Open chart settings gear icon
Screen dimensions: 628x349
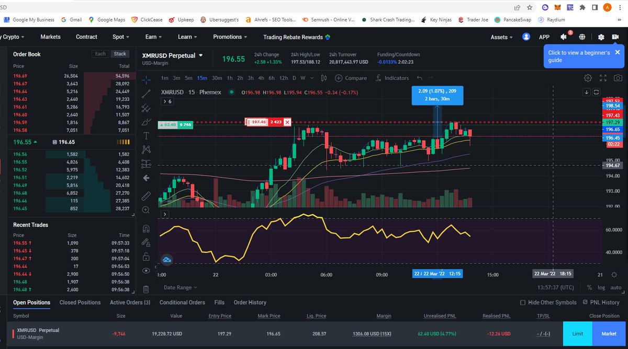coord(588,78)
